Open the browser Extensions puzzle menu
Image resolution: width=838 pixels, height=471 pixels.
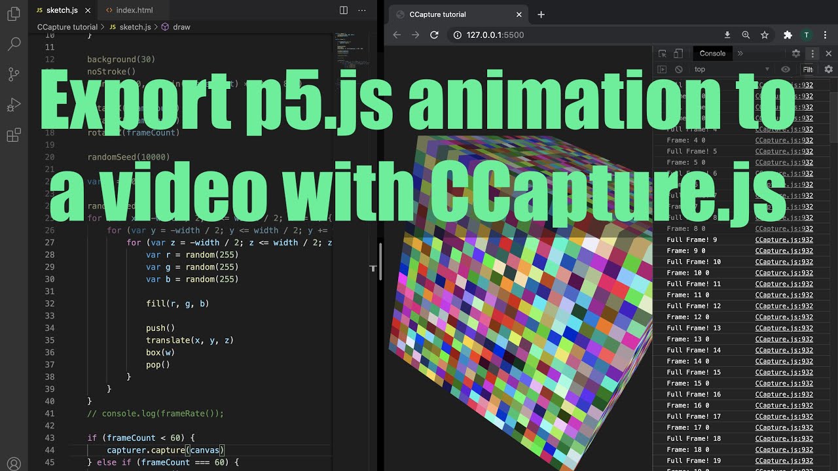788,35
